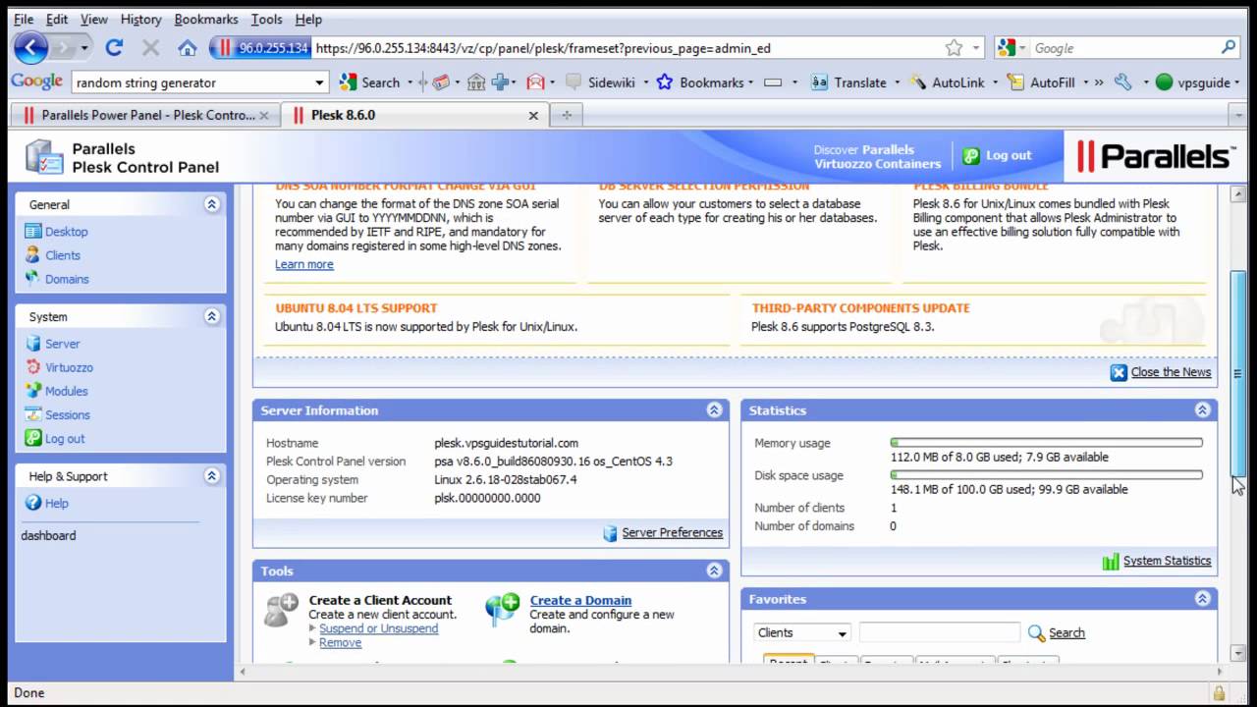
Task: Open the Edit menu
Action: pyautogui.click(x=57, y=19)
